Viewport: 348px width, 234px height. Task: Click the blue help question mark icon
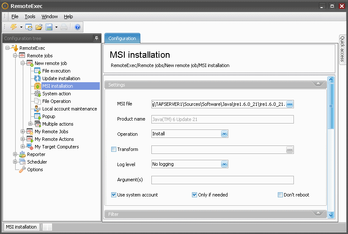pos(77,27)
